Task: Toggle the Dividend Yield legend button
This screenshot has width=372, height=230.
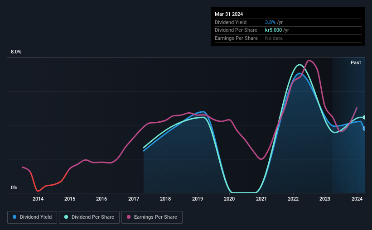Action: pos(32,217)
